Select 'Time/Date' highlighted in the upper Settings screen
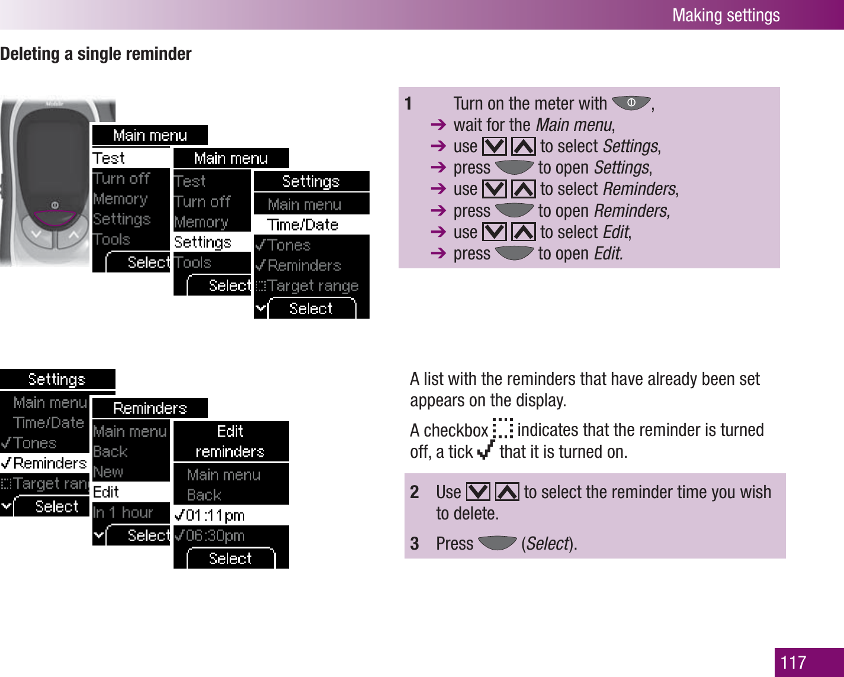This screenshot has width=844, height=677. [x=312, y=225]
